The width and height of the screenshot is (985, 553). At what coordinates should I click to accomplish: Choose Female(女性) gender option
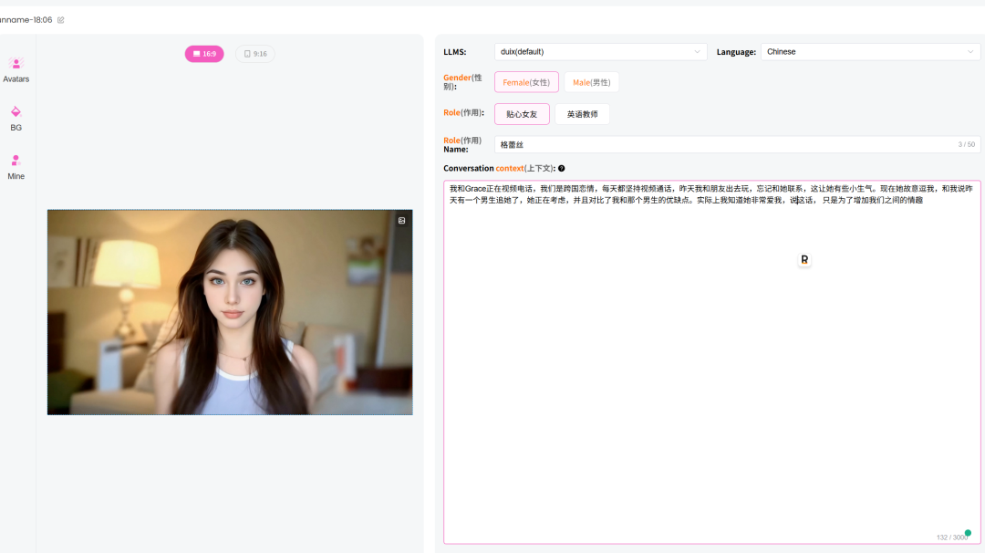point(526,82)
